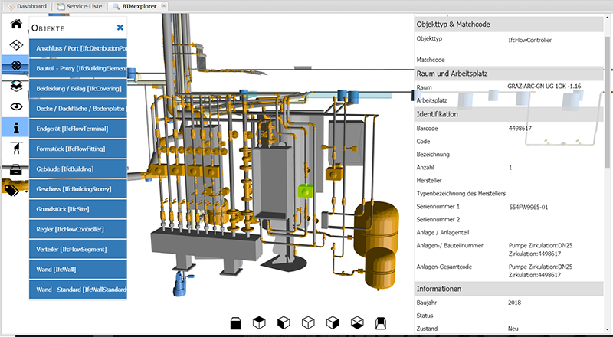Click the Barcode value 4498617

tap(520, 128)
